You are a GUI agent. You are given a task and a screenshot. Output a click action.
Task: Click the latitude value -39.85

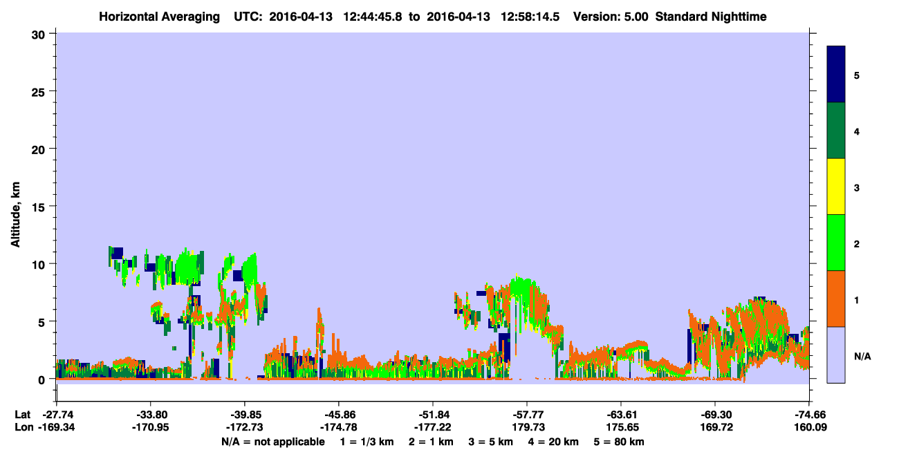[244, 415]
